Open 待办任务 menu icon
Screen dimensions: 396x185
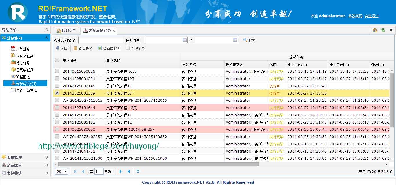click(13, 63)
